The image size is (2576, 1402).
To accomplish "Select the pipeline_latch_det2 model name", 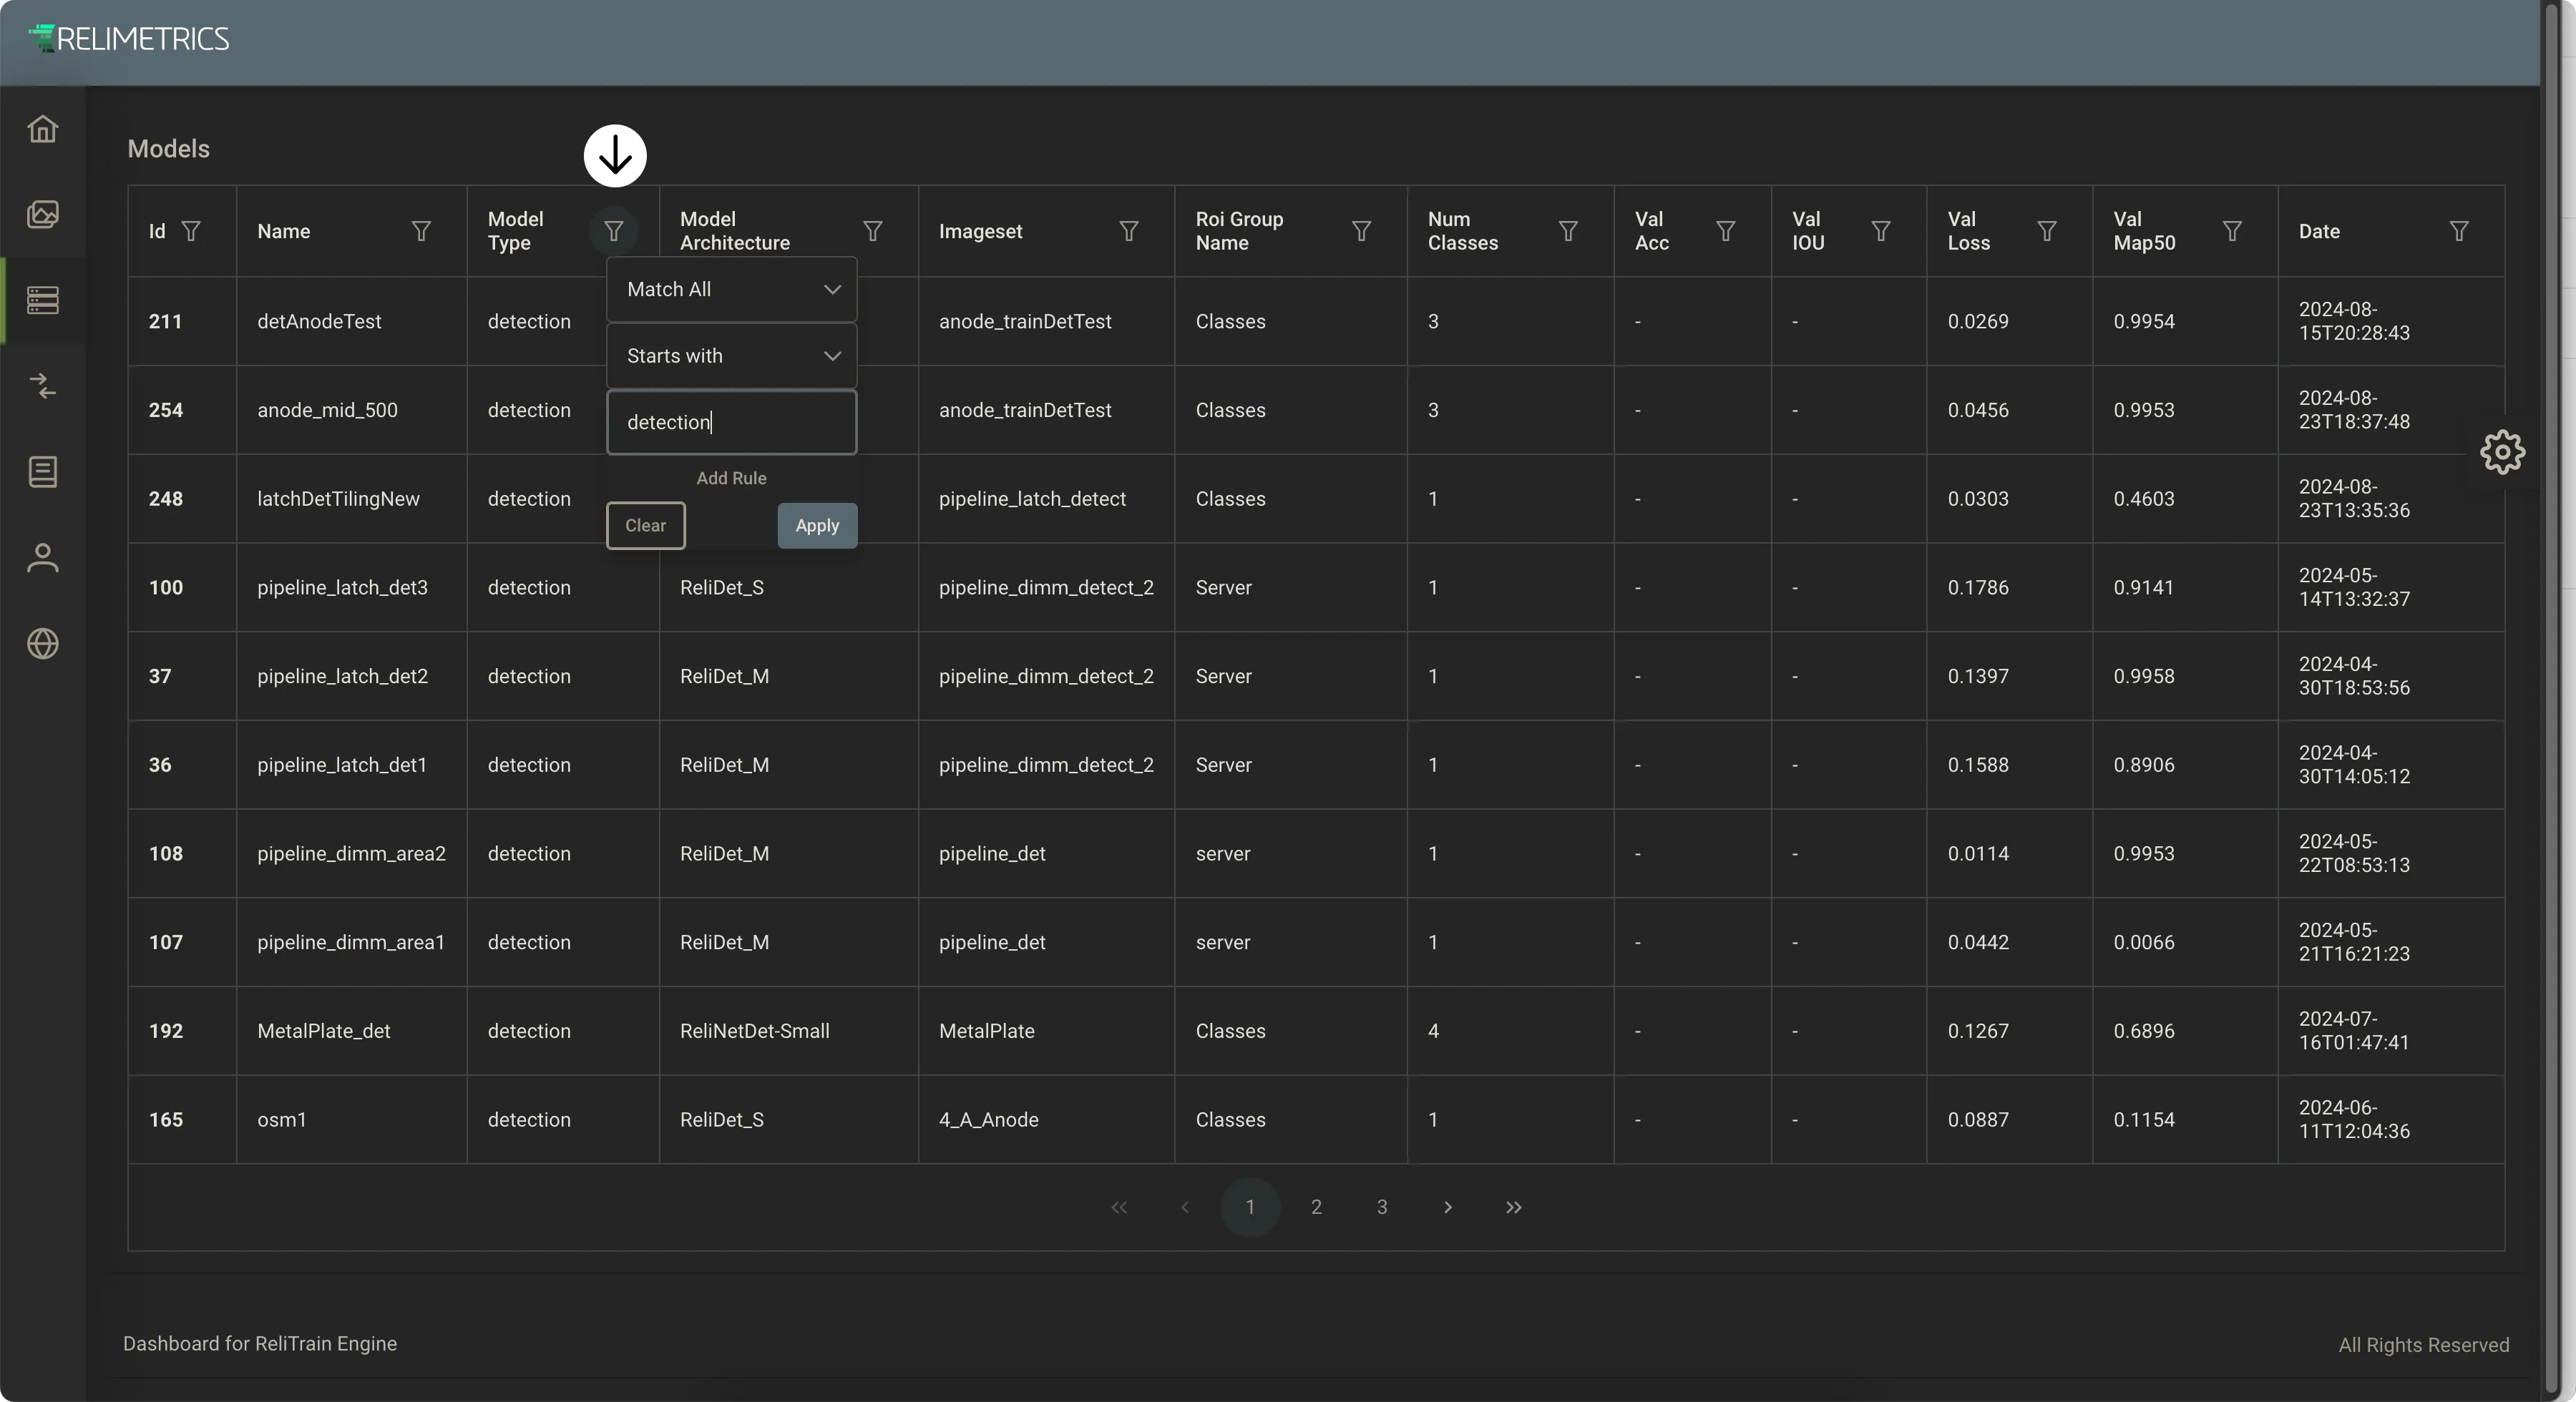I will (x=342, y=676).
